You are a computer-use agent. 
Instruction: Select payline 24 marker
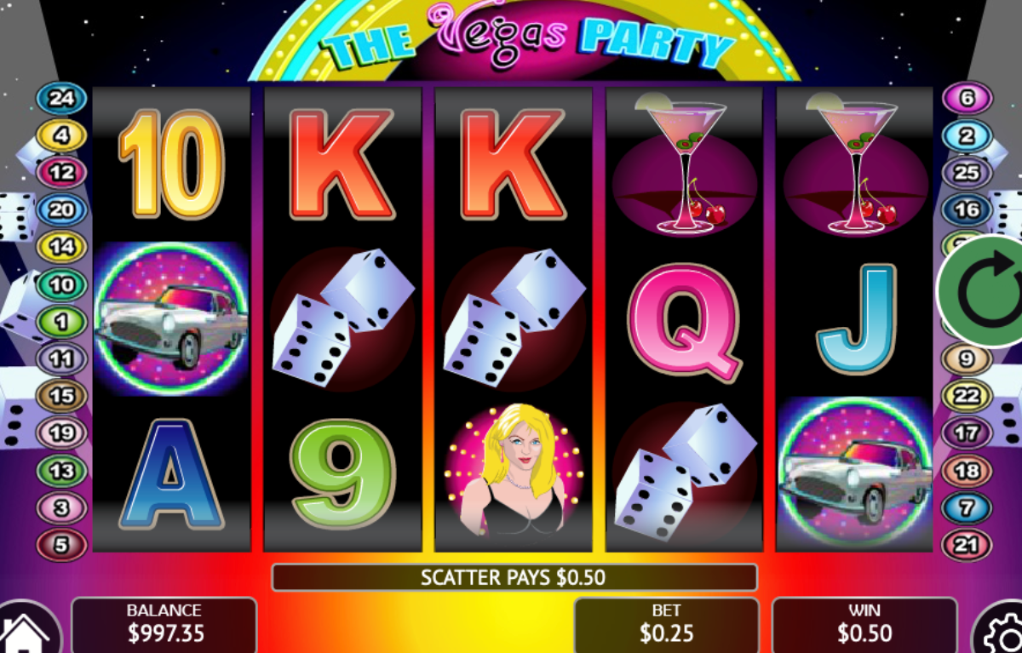coord(61,98)
